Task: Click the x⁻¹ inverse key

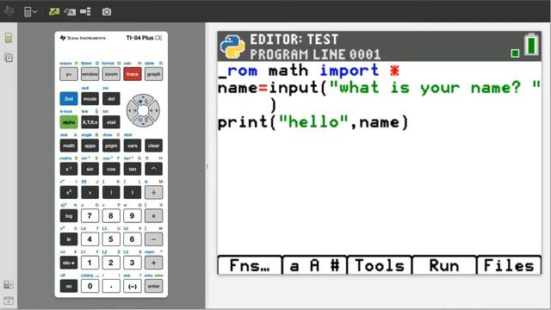Action: (x=69, y=169)
